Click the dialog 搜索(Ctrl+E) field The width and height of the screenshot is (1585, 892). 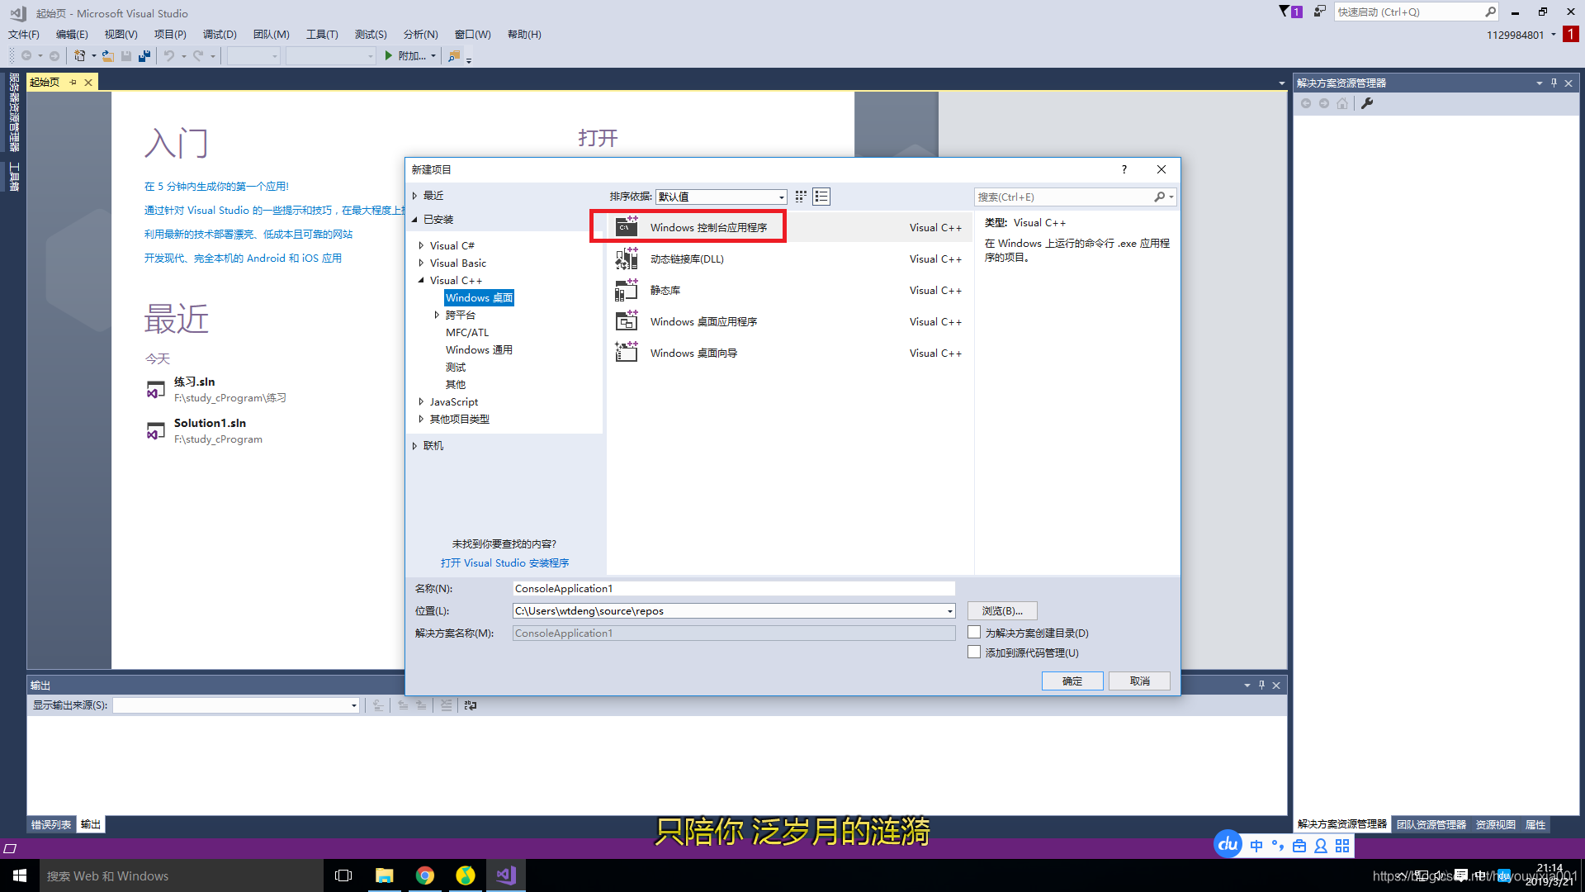point(1065,197)
